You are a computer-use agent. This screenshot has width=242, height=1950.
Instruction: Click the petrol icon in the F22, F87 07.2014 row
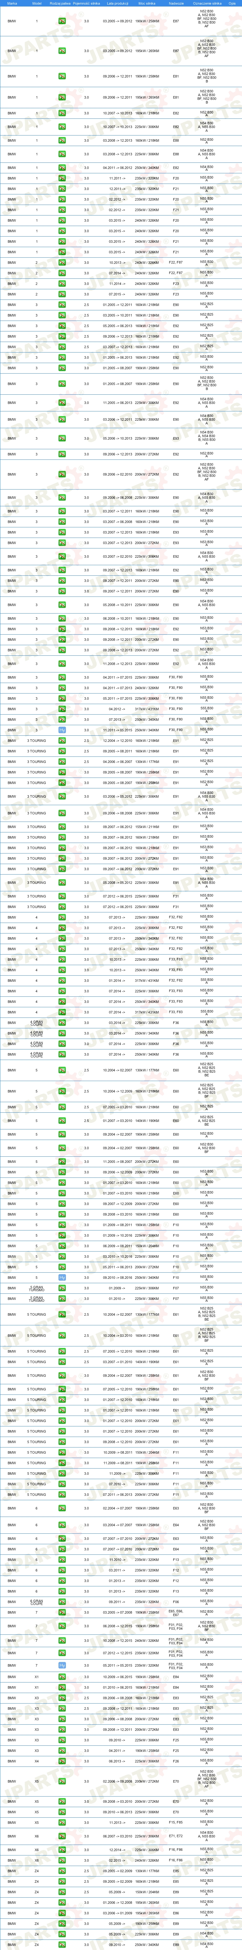coord(62,273)
